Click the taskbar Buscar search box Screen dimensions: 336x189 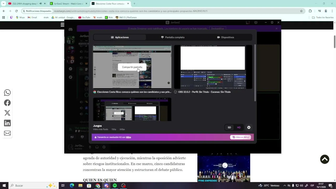click(x=34, y=186)
